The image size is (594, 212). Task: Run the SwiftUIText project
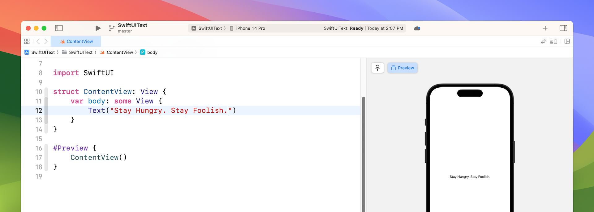[x=98, y=28]
